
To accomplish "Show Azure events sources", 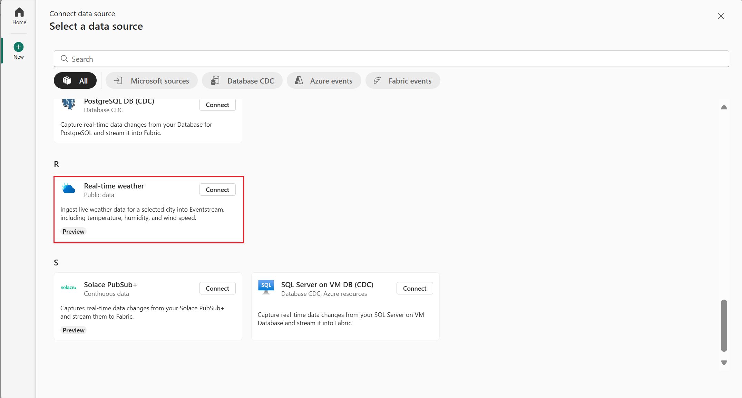I will pos(324,81).
